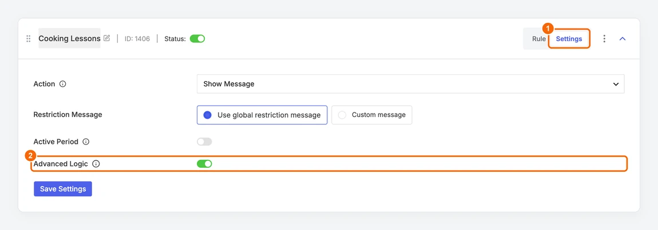Image resolution: width=658 pixels, height=230 pixels.
Task: Grab the drag handle beside Cooking Lessons
Action: [28, 39]
